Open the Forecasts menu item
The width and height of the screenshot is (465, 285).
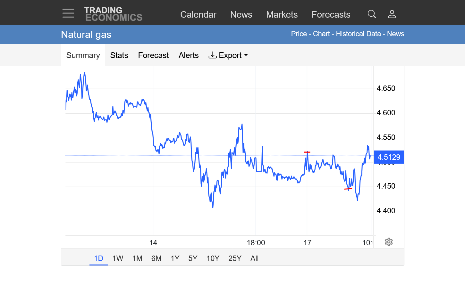pos(331,14)
